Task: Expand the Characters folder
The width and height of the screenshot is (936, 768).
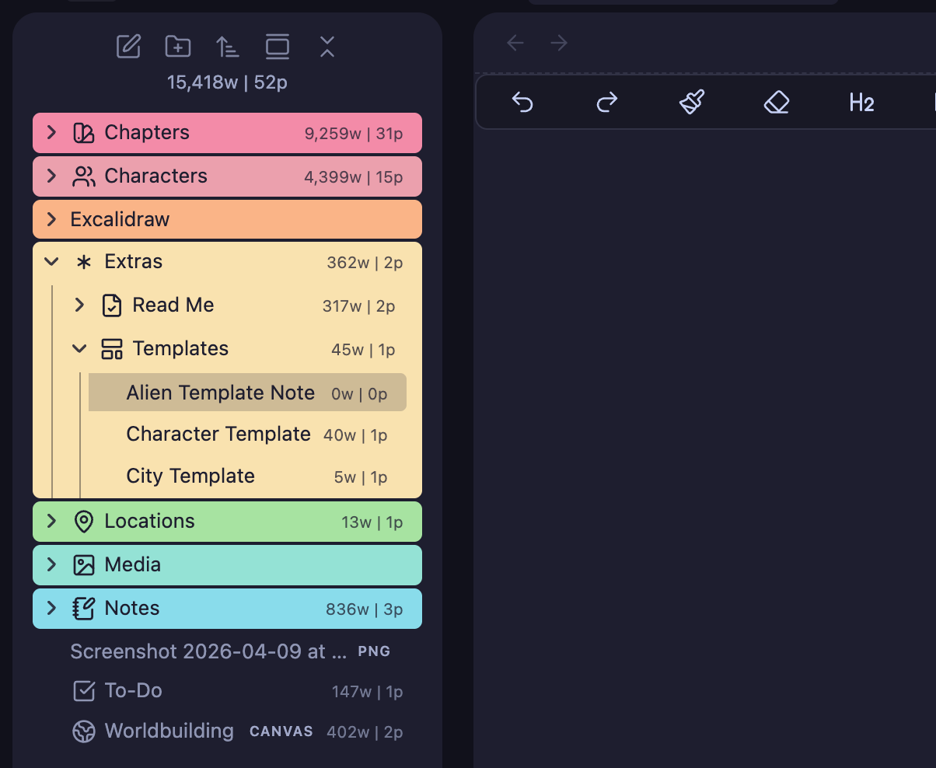Action: click(51, 176)
